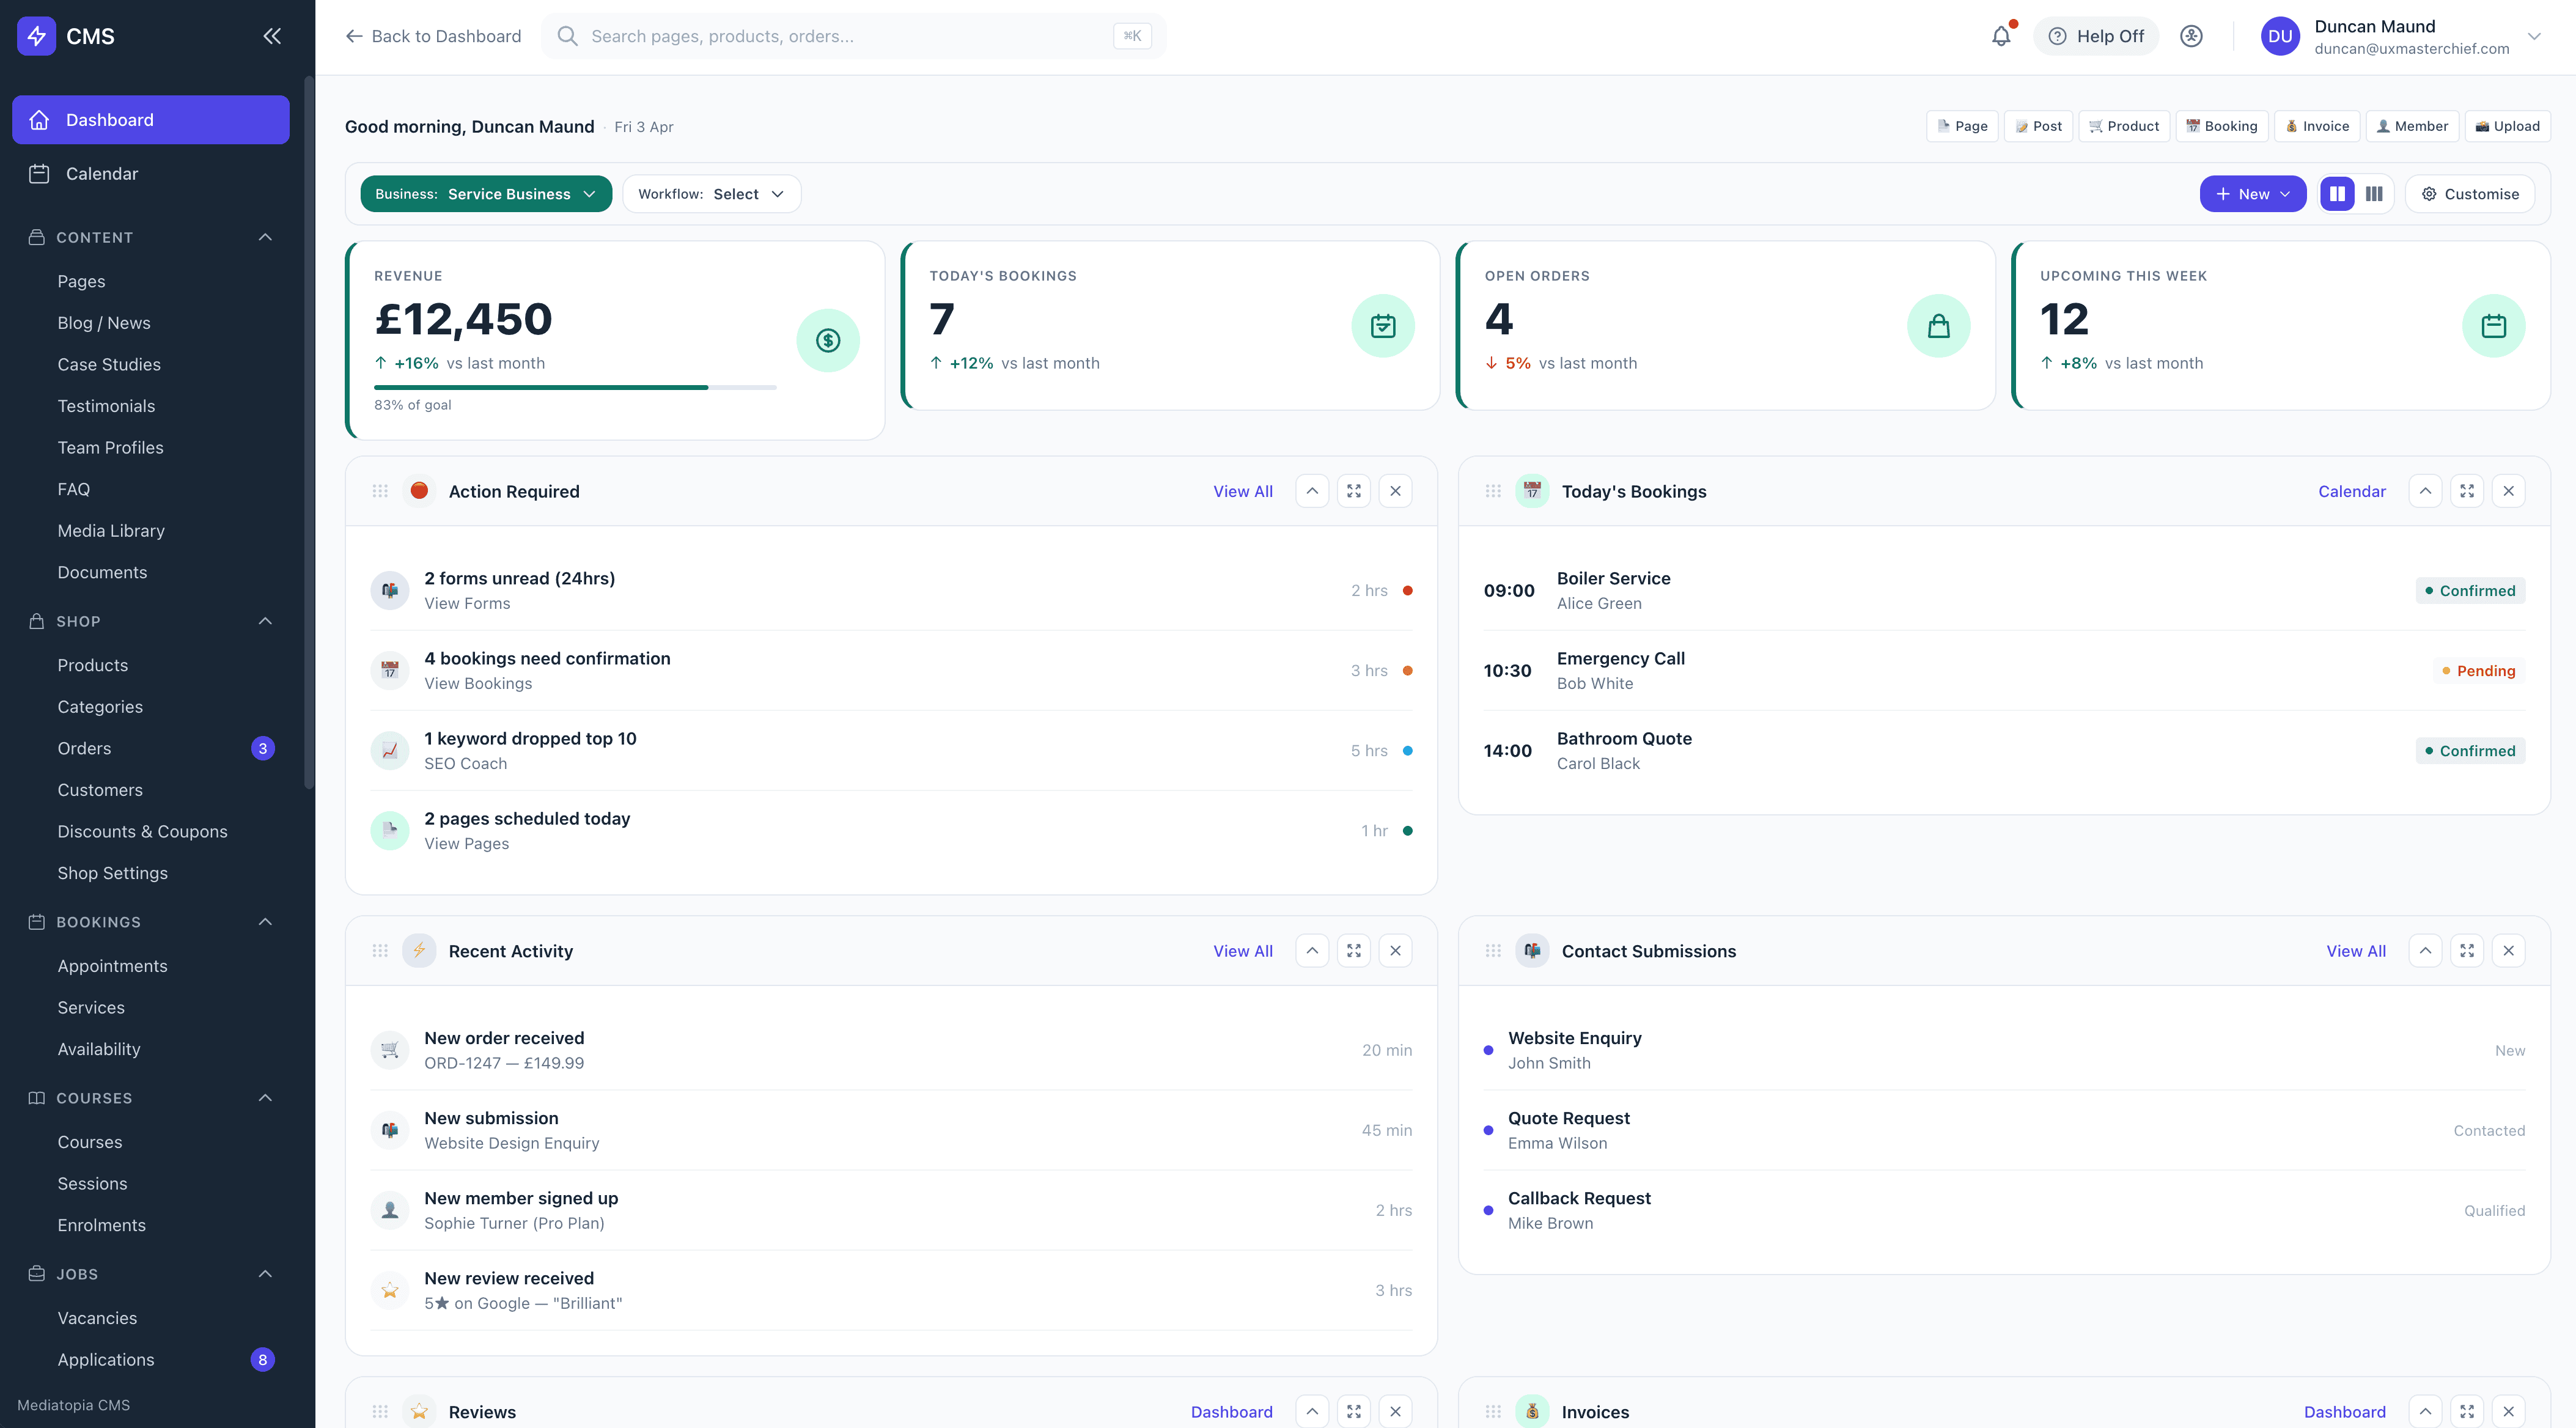The width and height of the screenshot is (2576, 1428).
Task: Open the accessibility settings icon in the header
Action: (2191, 35)
